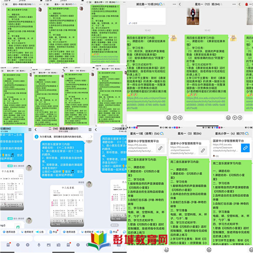
Task: Tap picture icon in 二(14)班 chat toolbar
Action: (x=48, y=245)
